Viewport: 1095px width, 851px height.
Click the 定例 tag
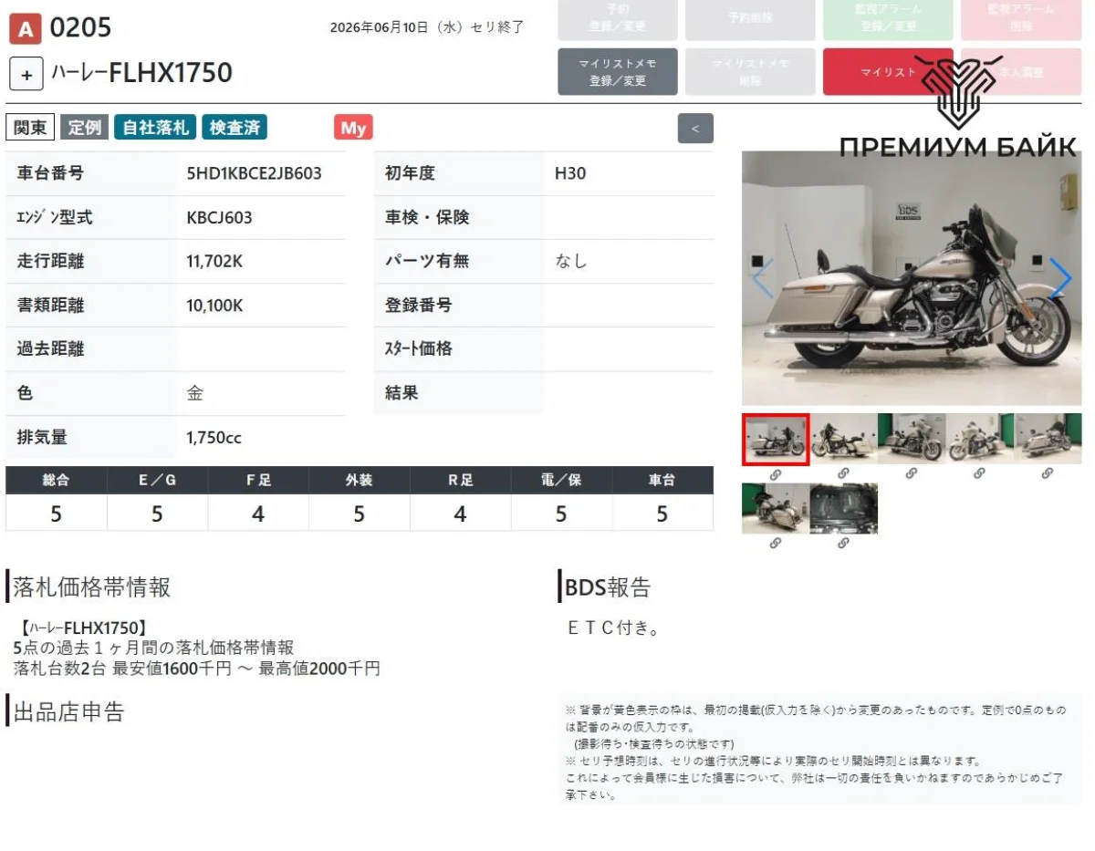click(85, 129)
